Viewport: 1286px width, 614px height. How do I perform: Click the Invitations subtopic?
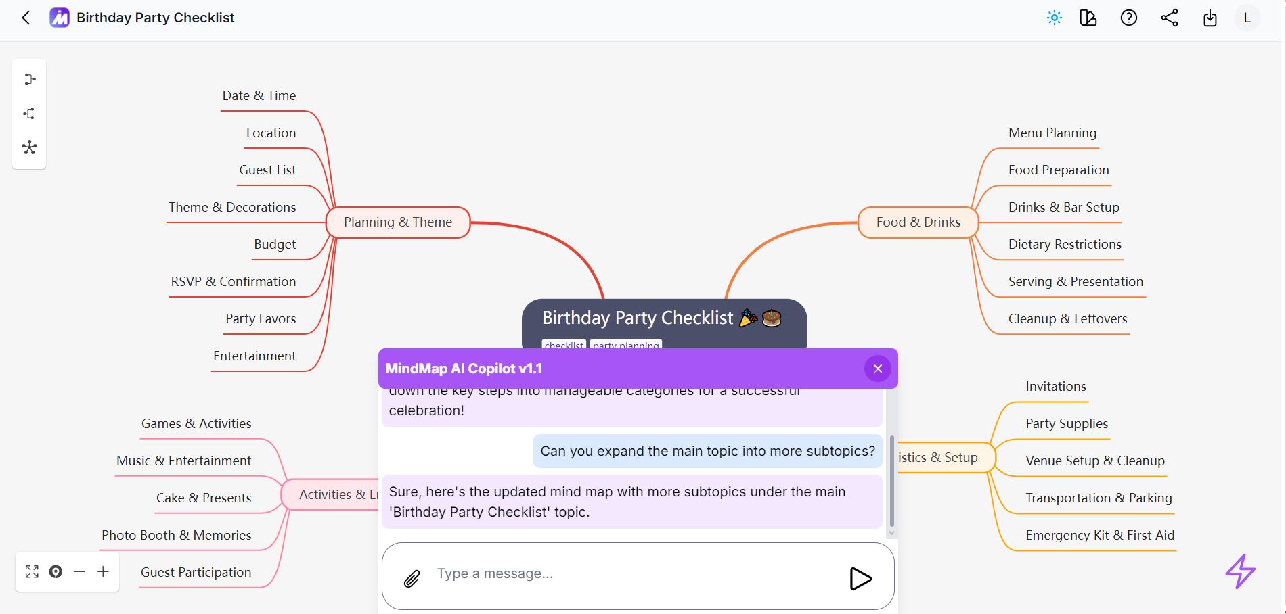[x=1056, y=387]
